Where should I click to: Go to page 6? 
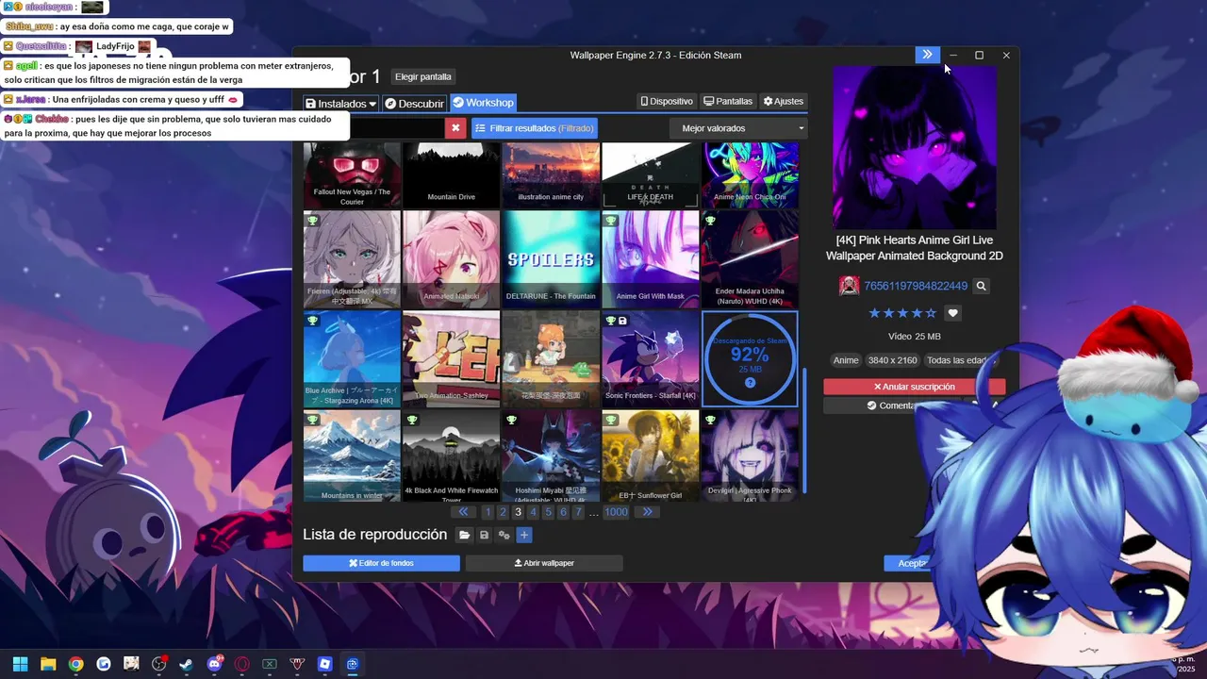click(563, 512)
